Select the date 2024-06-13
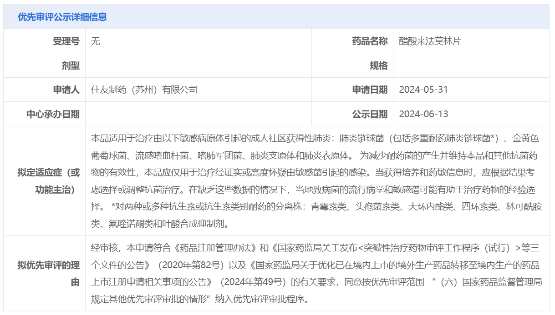Viewport: 555px width, 315px height. 423,114
